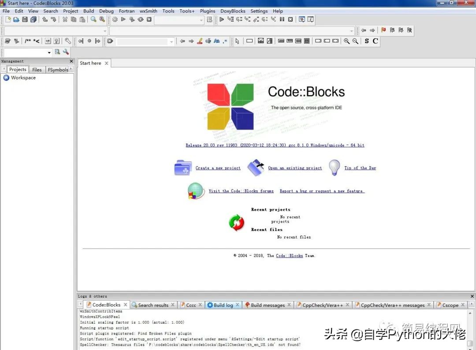Click the DoxyBlocks wrench preferences icon
This screenshot has width=476, height=350.
coord(68,41)
